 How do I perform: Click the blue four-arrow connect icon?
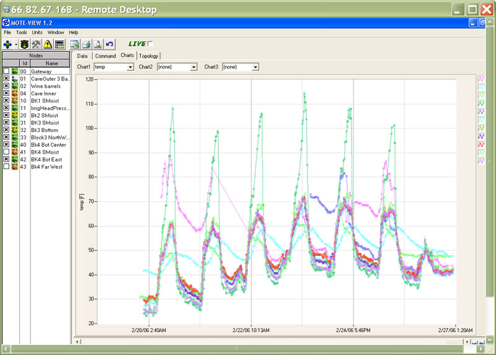(x=7, y=44)
